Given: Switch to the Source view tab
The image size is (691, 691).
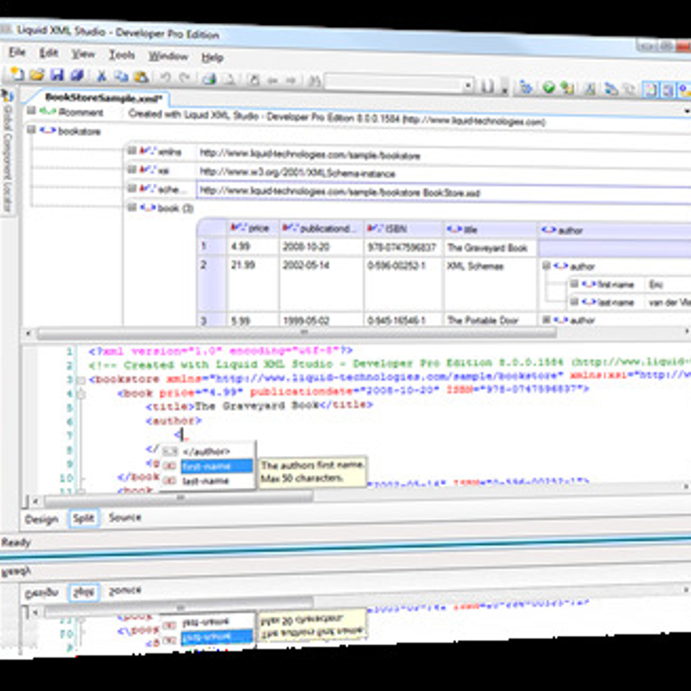Looking at the screenshot, I should [125, 517].
